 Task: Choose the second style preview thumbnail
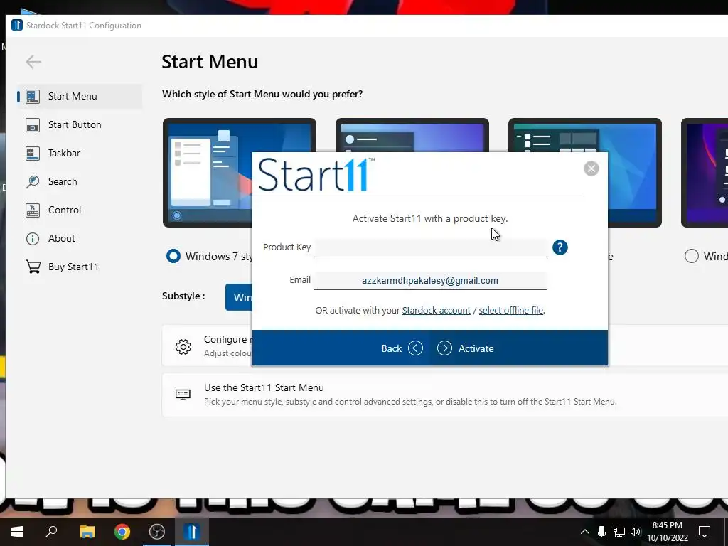click(412, 134)
